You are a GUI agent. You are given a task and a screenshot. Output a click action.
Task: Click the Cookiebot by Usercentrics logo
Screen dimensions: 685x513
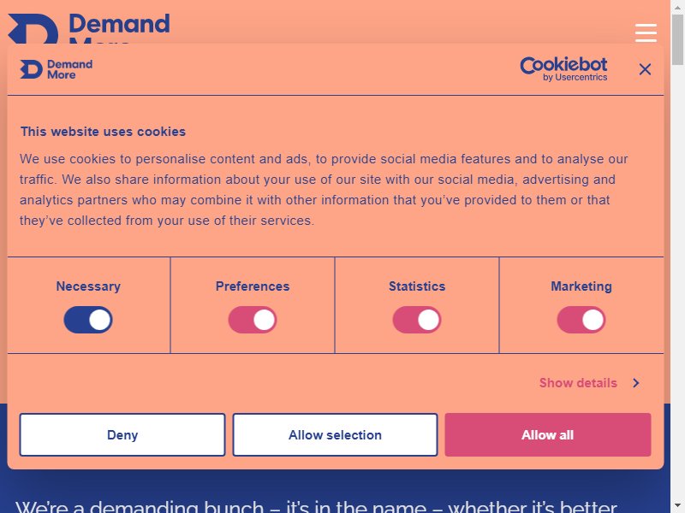[563, 69]
